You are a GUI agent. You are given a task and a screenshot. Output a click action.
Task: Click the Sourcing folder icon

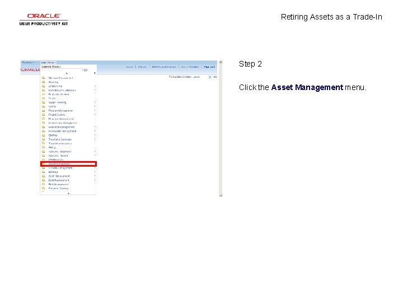click(44, 82)
